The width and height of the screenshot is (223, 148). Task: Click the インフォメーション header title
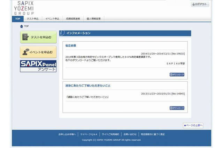coord(78,33)
